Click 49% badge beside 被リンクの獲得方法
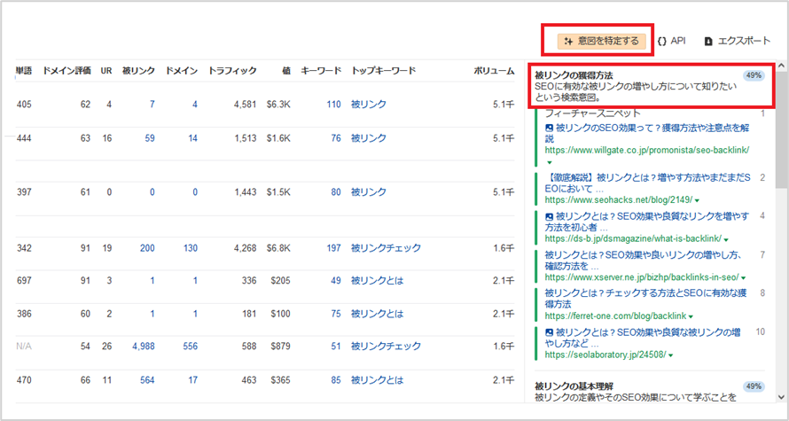The width and height of the screenshot is (789, 421). (x=754, y=75)
